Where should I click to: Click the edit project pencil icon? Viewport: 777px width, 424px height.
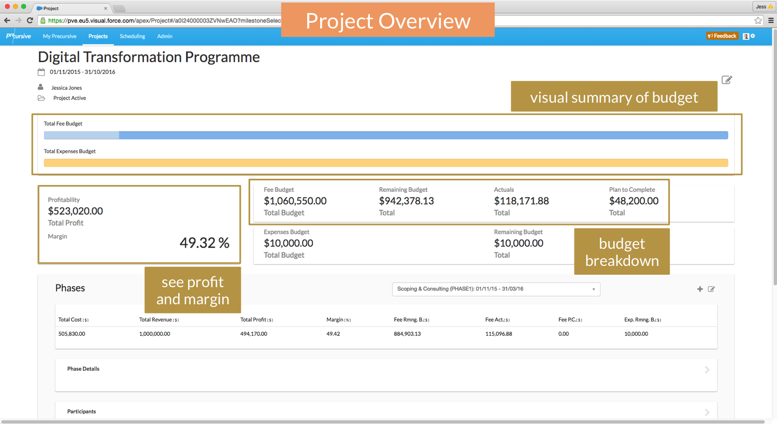(x=727, y=80)
